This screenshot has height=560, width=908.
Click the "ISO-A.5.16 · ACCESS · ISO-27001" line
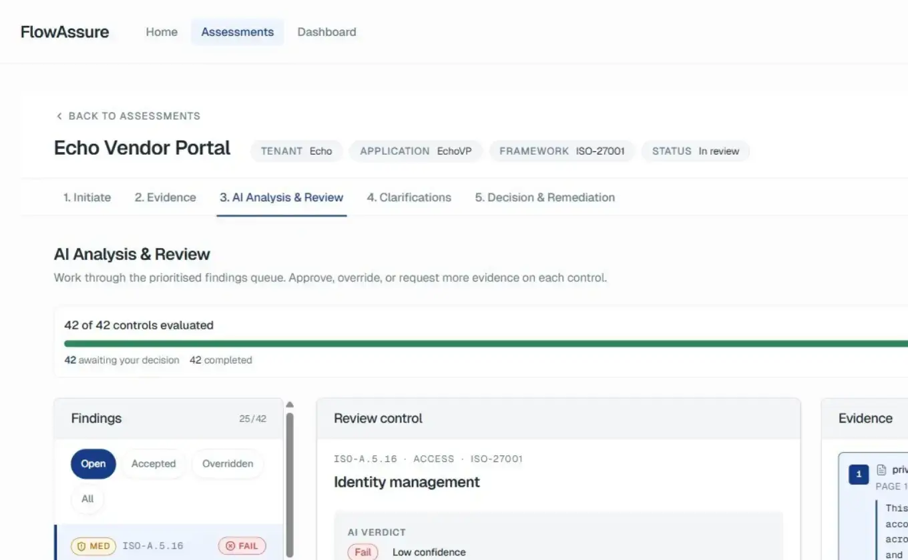click(428, 459)
